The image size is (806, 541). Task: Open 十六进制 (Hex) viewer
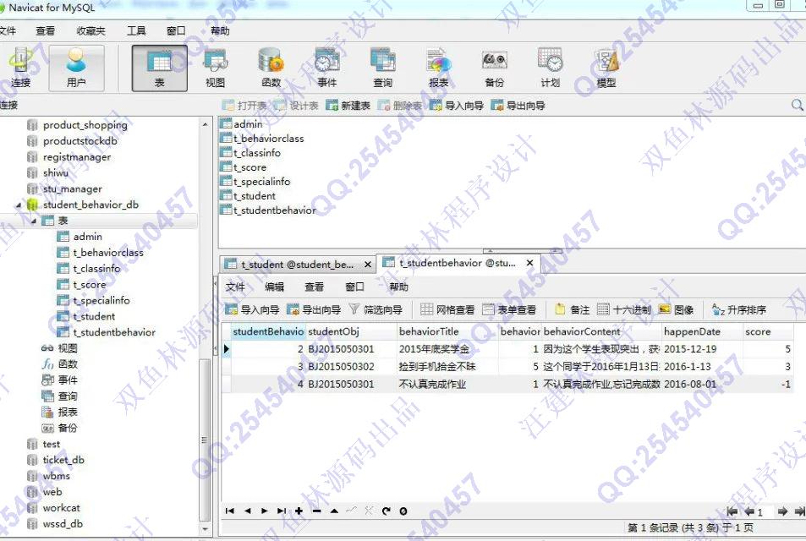pyautogui.click(x=624, y=309)
